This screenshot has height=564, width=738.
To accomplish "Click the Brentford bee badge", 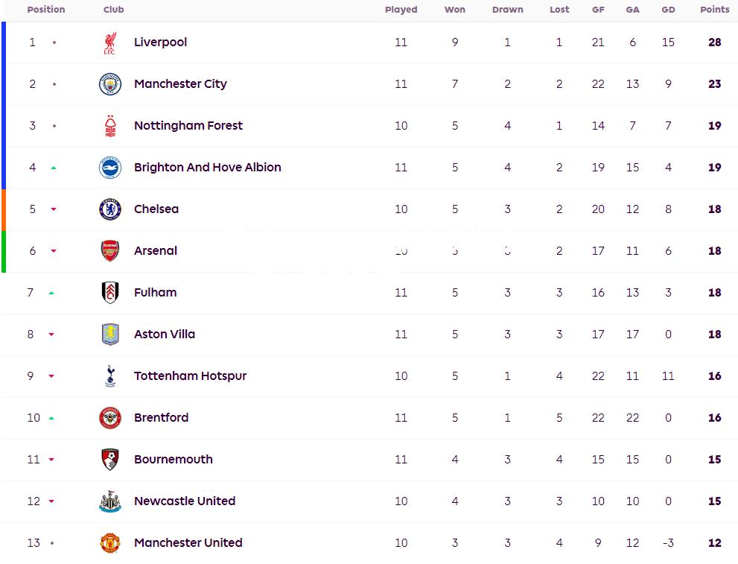I will (x=110, y=417).
